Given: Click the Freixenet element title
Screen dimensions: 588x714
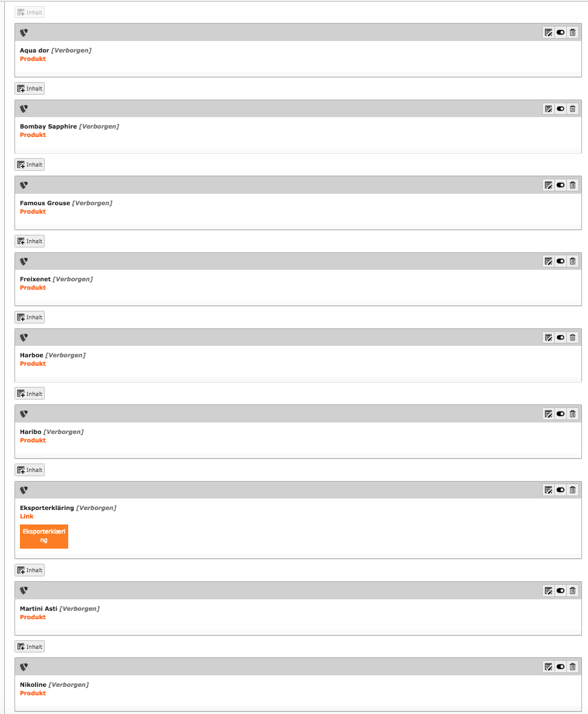Looking at the screenshot, I should (x=35, y=279).
